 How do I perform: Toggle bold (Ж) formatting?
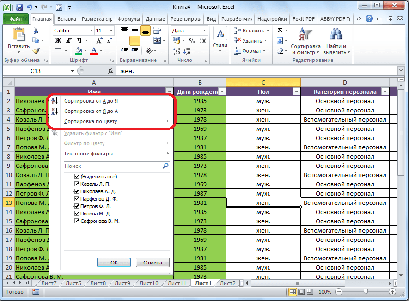[58, 41]
